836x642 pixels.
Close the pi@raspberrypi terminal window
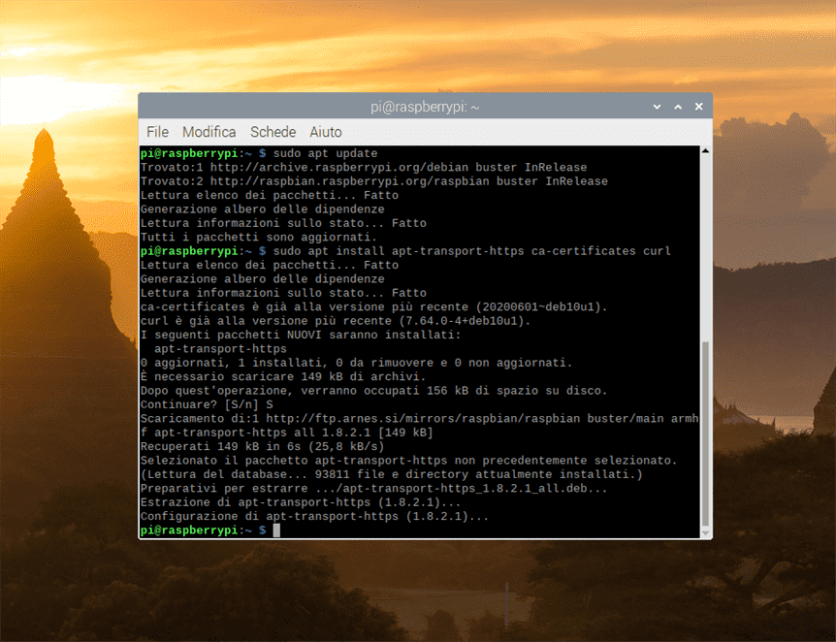pyautogui.click(x=697, y=107)
